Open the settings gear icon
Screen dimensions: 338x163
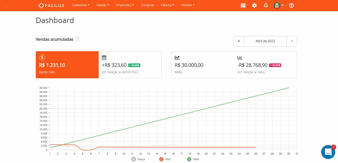click(x=254, y=5)
